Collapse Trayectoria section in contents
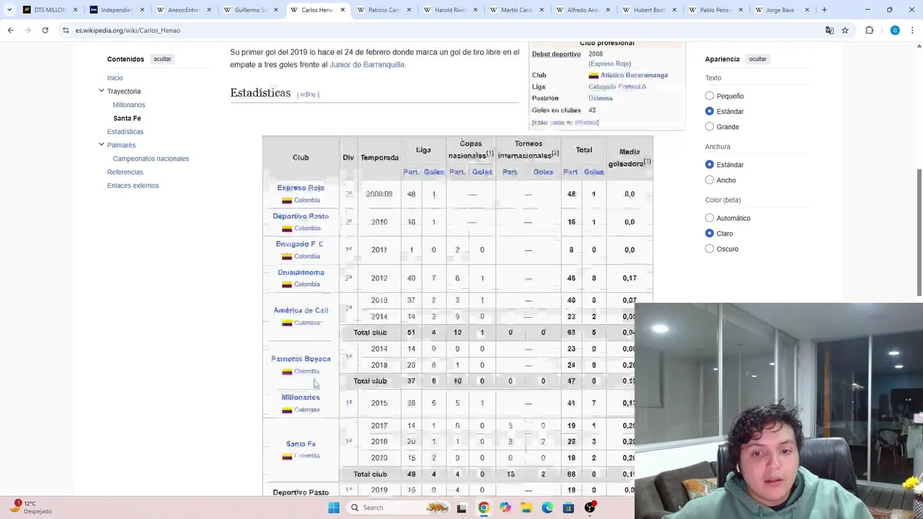The width and height of the screenshot is (923, 519). [101, 91]
